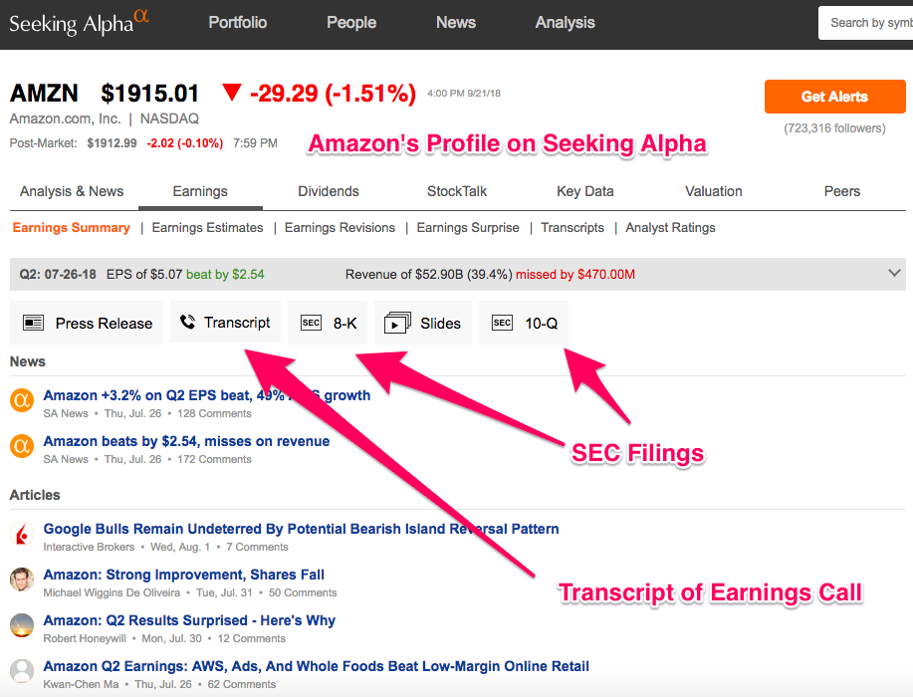This screenshot has height=697, width=913.
Task: Click 'Amazon.com, Inc.' company name
Action: pyautogui.click(x=66, y=118)
